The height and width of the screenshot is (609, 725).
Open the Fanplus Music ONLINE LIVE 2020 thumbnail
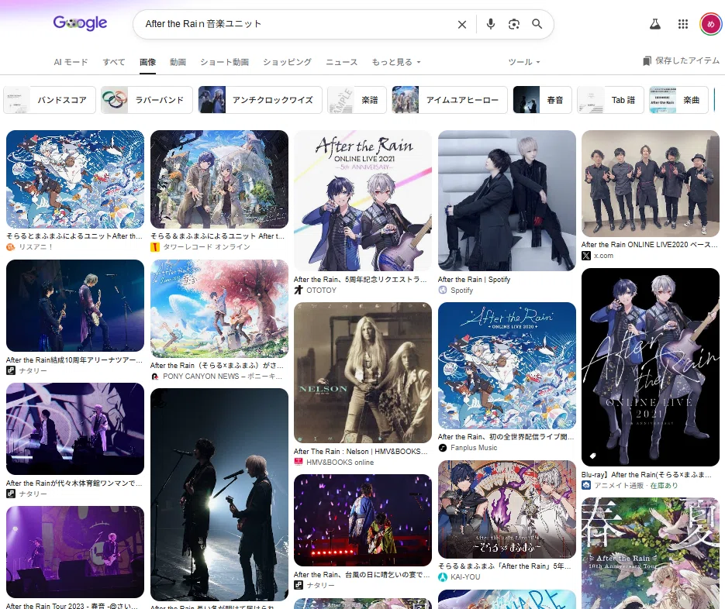click(x=507, y=366)
